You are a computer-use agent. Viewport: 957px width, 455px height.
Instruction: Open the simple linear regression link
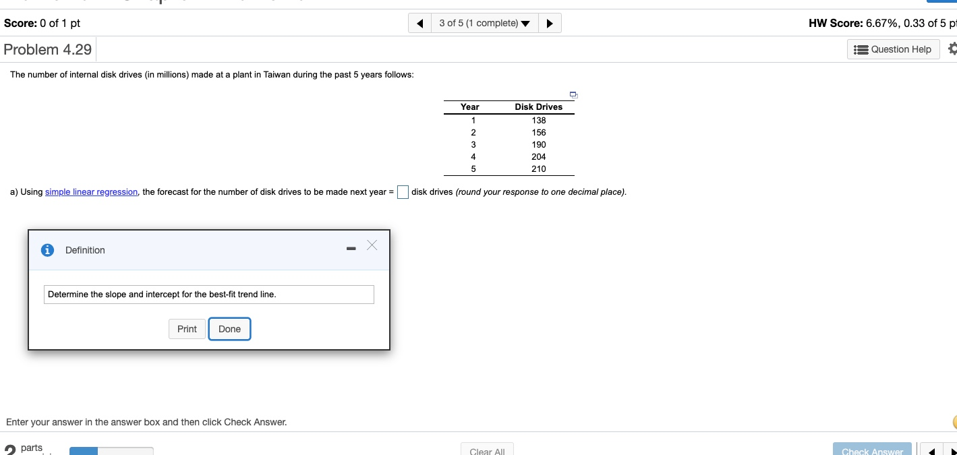click(92, 192)
